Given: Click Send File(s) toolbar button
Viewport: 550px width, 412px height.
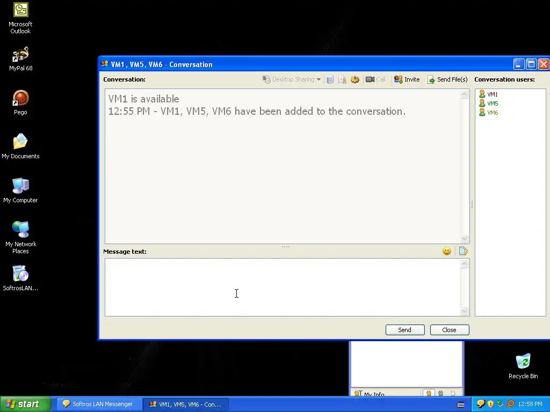Looking at the screenshot, I should (447, 79).
